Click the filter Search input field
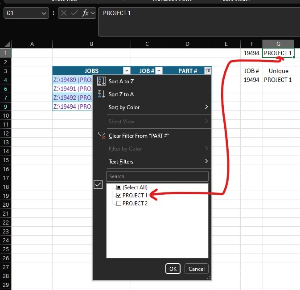The height and width of the screenshot is (290, 300). 157,176
